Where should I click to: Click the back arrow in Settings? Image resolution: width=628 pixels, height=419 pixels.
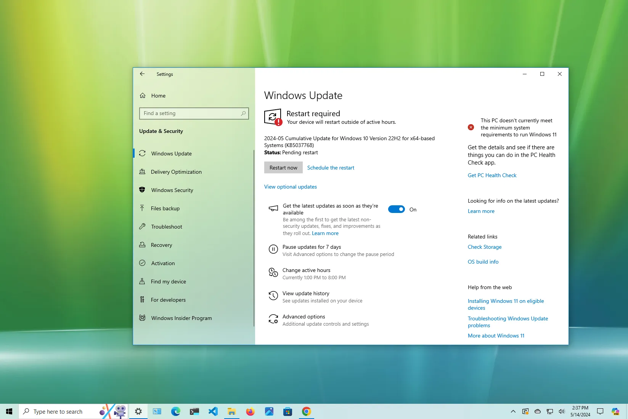point(142,74)
